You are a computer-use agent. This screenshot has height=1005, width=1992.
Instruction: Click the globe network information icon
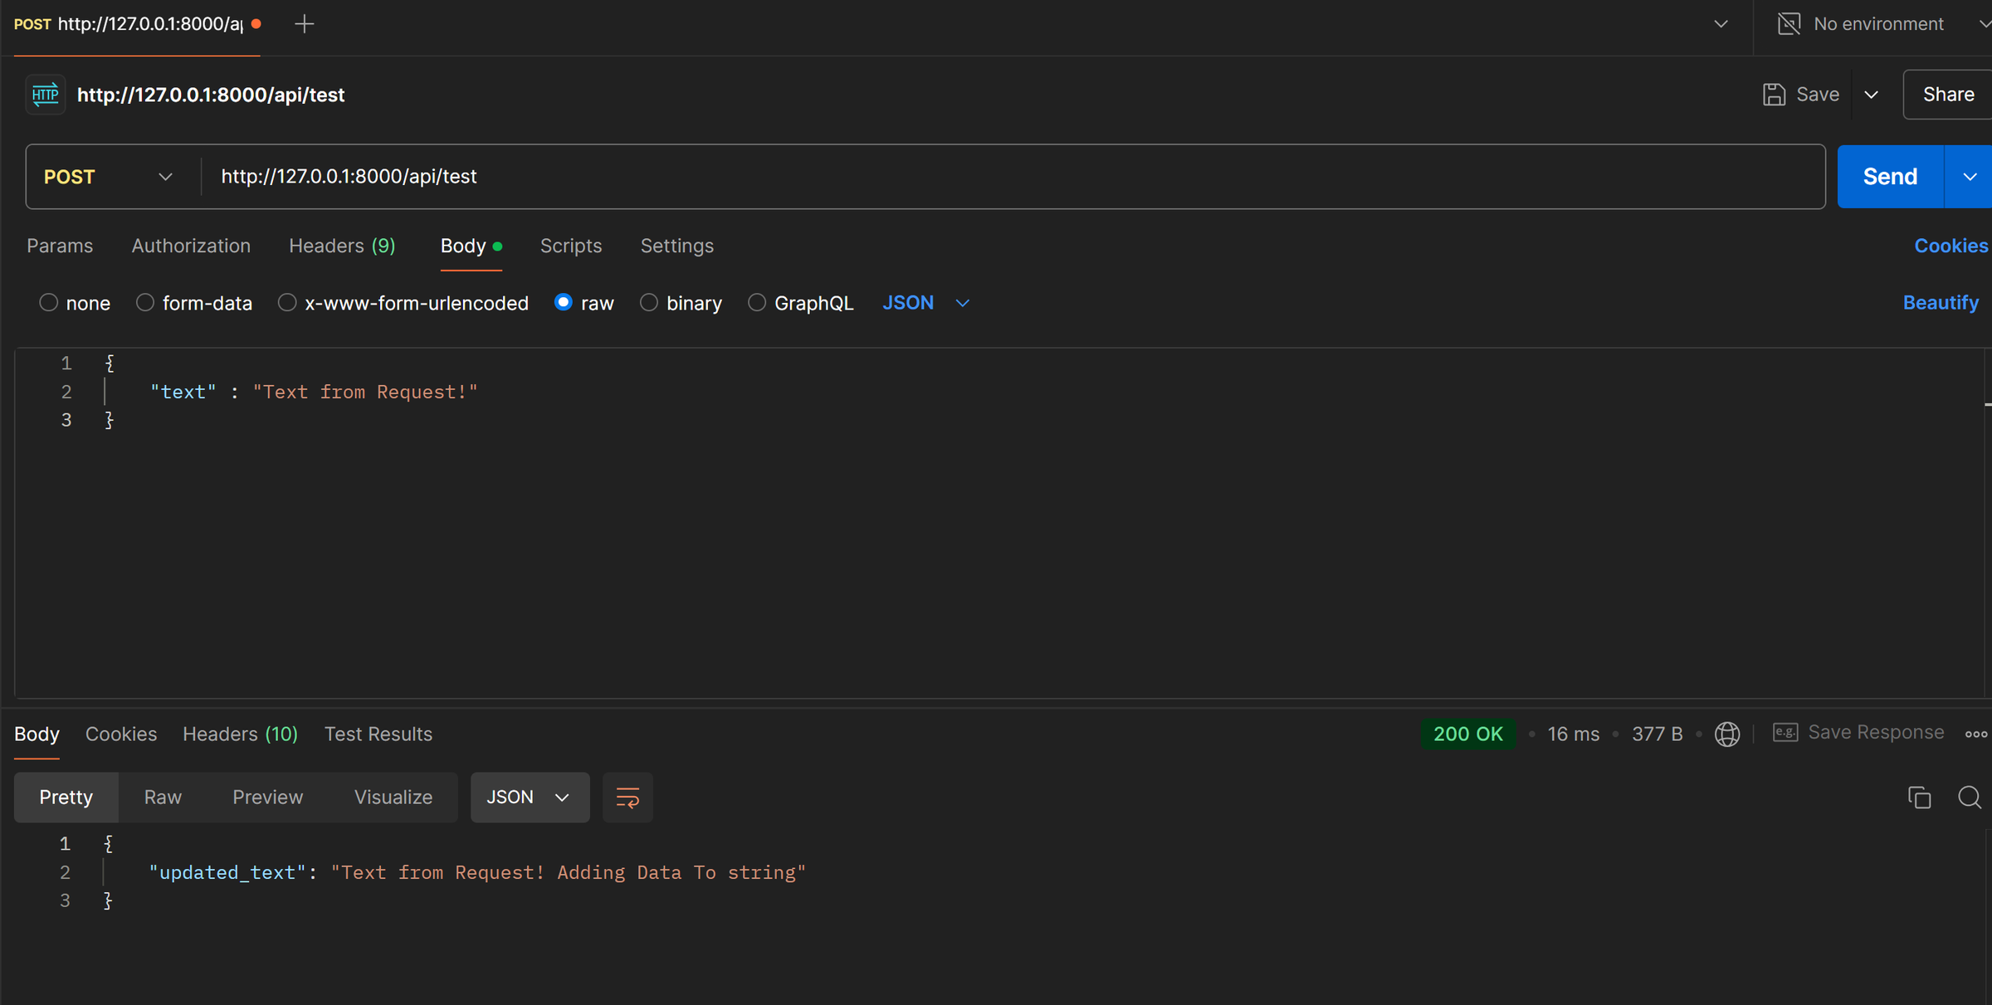[1726, 734]
